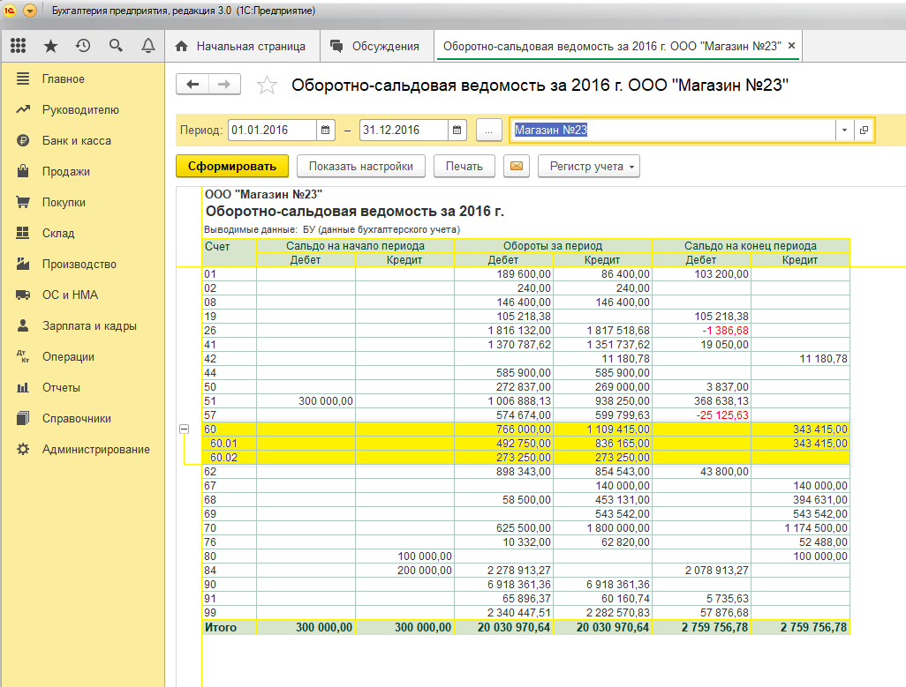Open calendar for end date 31.12.2016
Viewport: 906px width, 687px height.
pyautogui.click(x=457, y=130)
